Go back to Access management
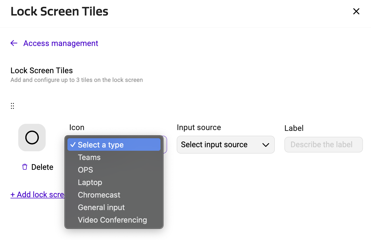The image size is (371, 240). pos(60,43)
